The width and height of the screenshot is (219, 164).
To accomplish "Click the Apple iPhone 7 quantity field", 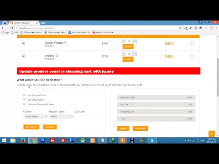I will tap(129, 41).
